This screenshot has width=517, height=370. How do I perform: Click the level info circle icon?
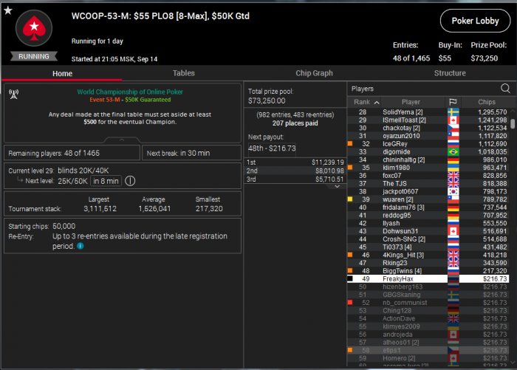[x=130, y=181]
